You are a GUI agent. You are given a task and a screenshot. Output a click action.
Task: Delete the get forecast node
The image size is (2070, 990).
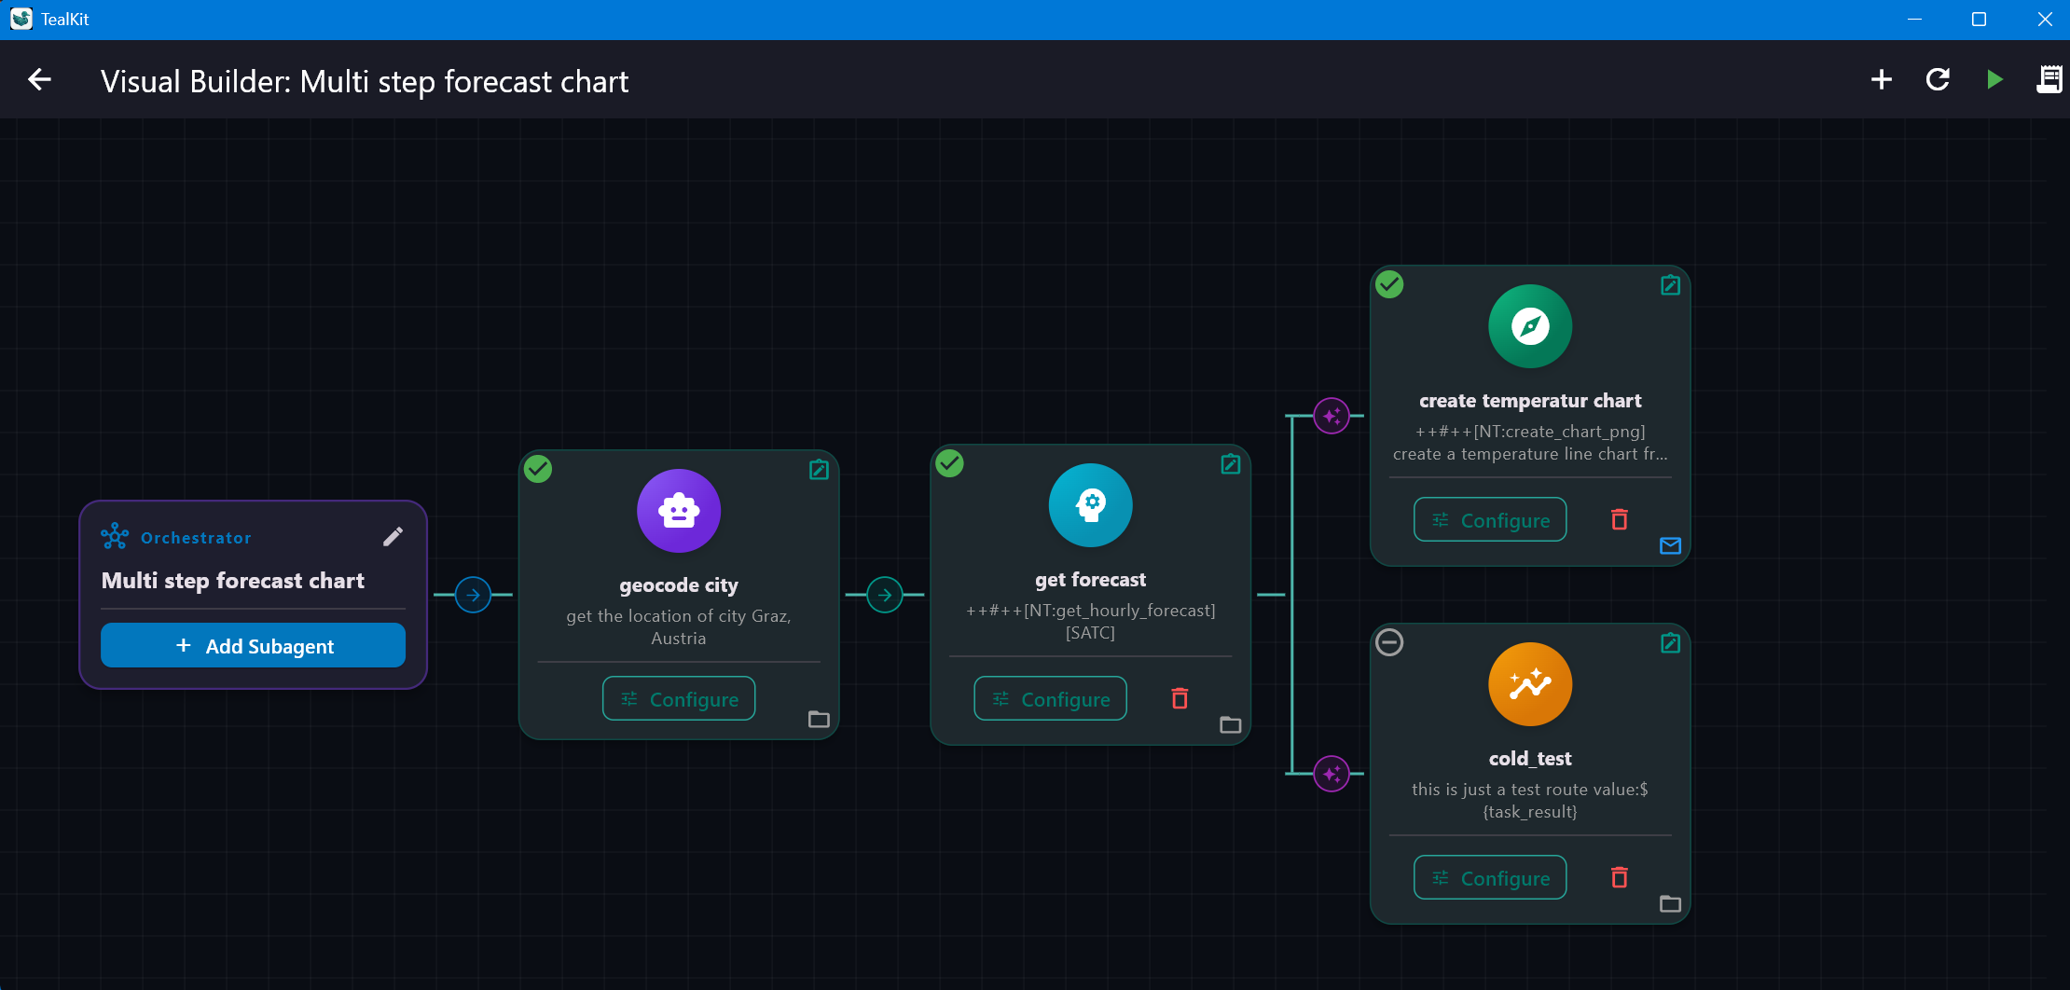click(x=1180, y=698)
